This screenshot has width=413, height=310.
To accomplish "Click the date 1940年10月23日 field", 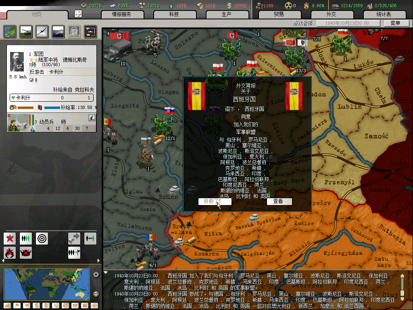I will (x=348, y=23).
